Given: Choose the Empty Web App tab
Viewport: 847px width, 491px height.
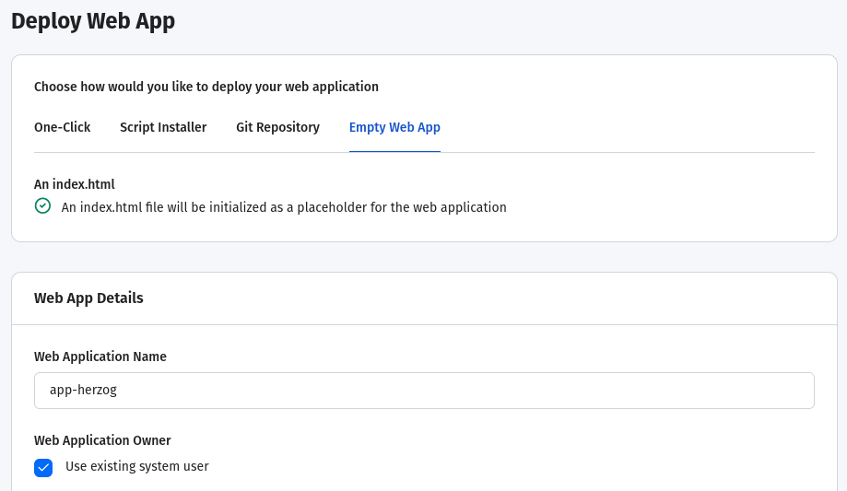Looking at the screenshot, I should (394, 127).
